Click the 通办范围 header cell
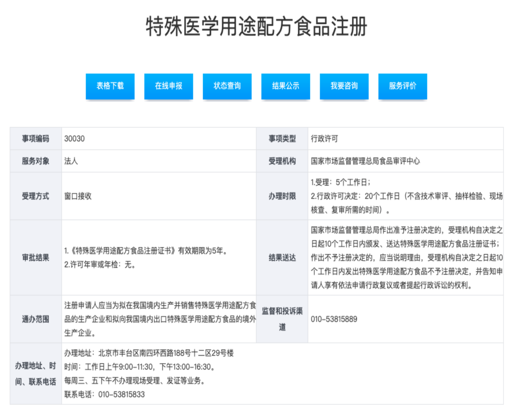This screenshot has width=513, height=415. click(x=36, y=319)
